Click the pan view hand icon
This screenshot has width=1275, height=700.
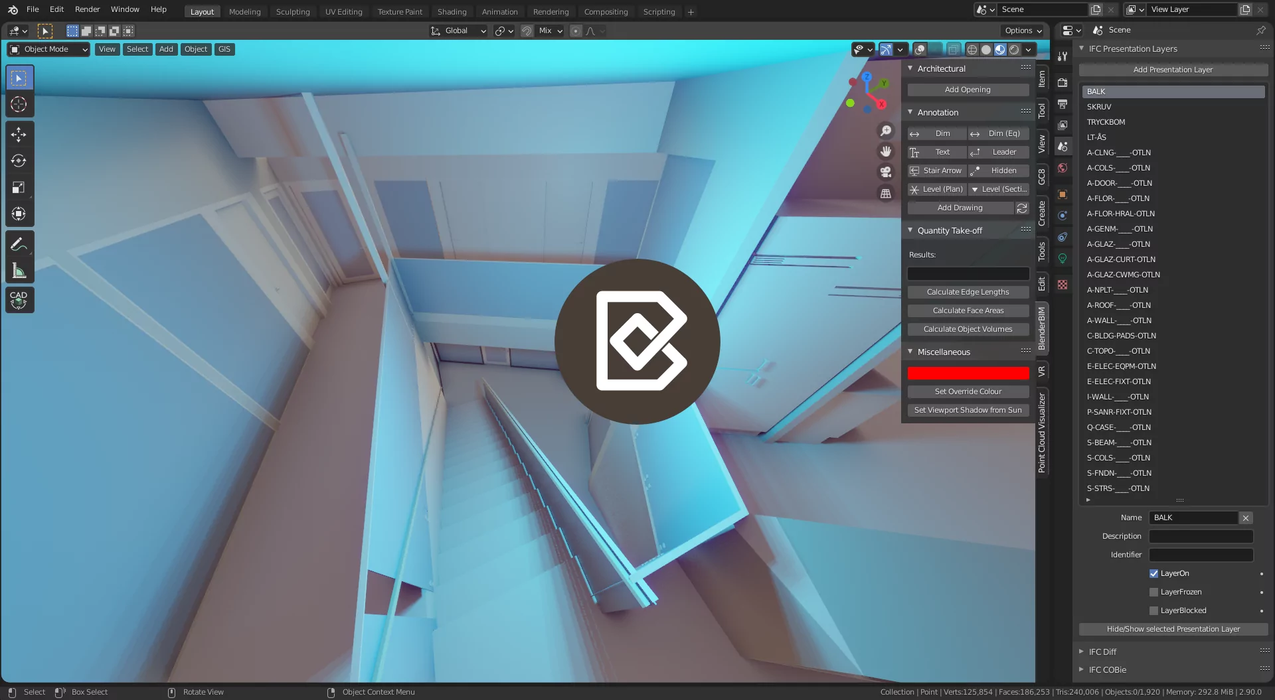coord(886,151)
